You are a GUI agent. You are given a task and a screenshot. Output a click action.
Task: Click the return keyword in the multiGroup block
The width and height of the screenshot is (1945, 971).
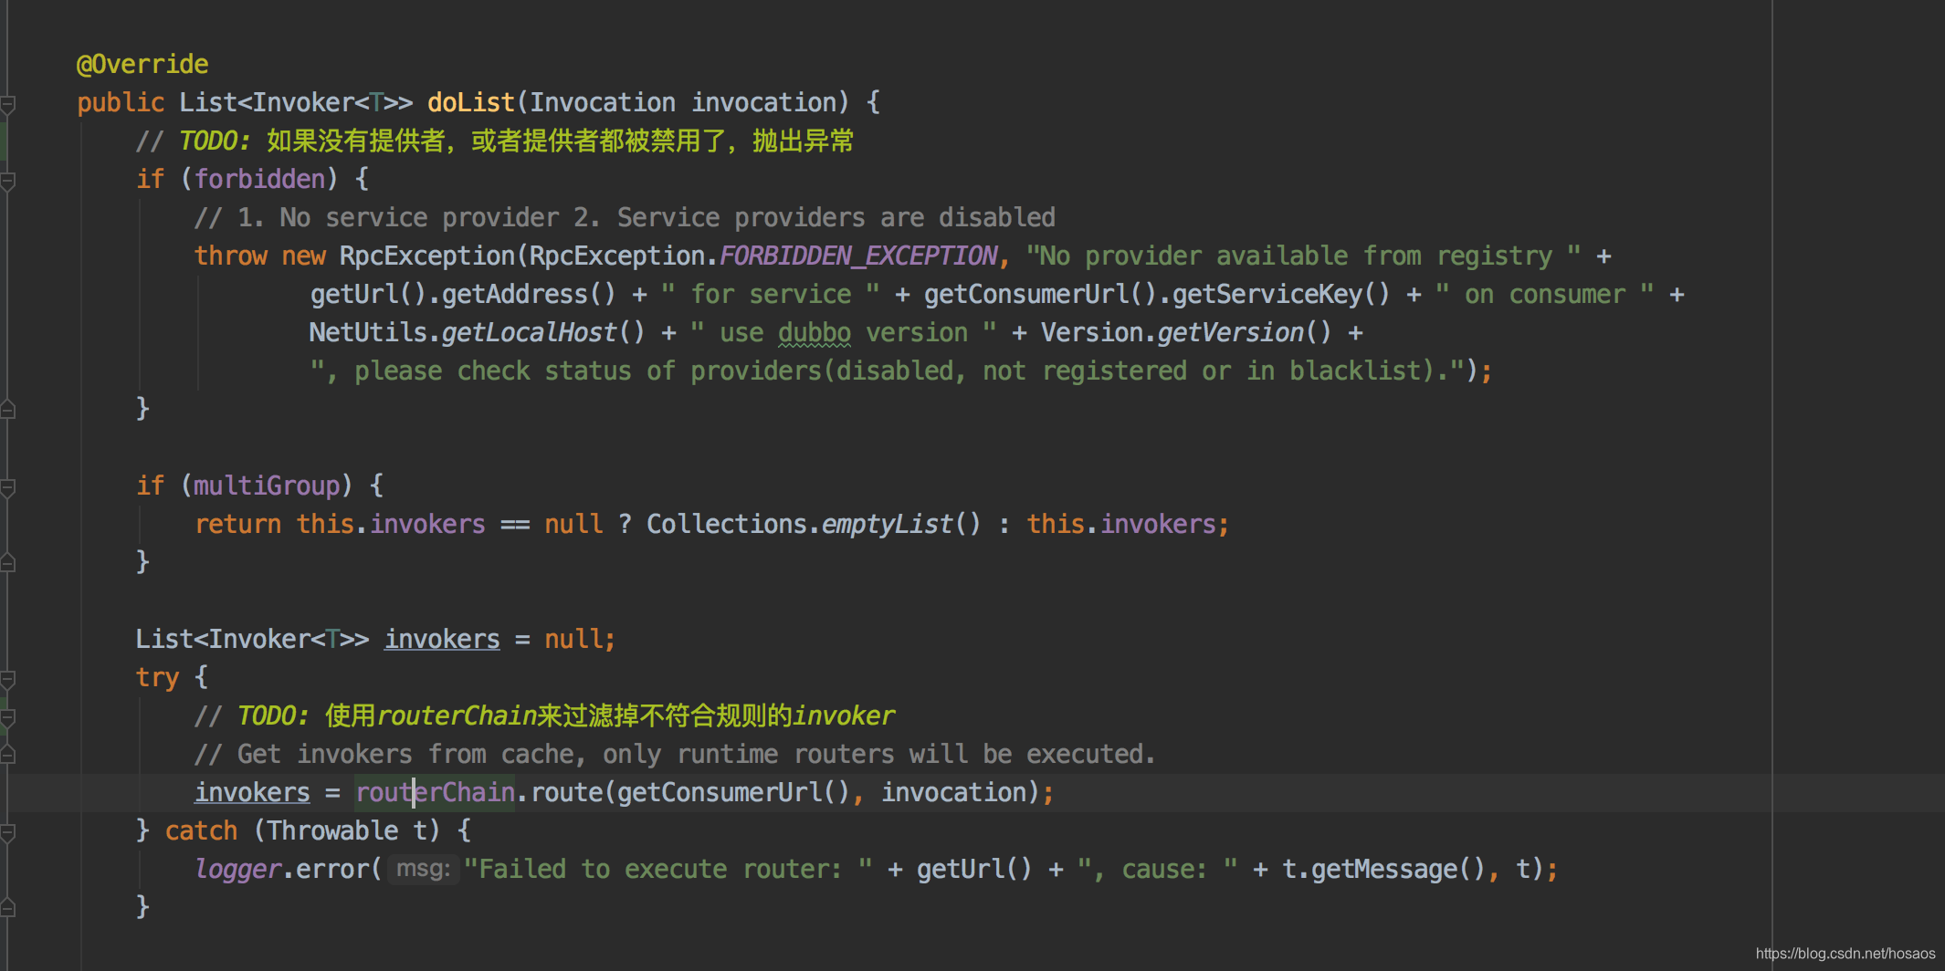pyautogui.click(x=237, y=524)
